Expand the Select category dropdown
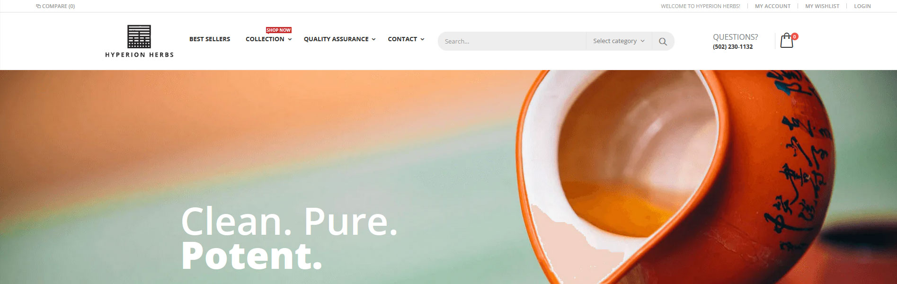Screen dimensions: 897x284 (619, 41)
